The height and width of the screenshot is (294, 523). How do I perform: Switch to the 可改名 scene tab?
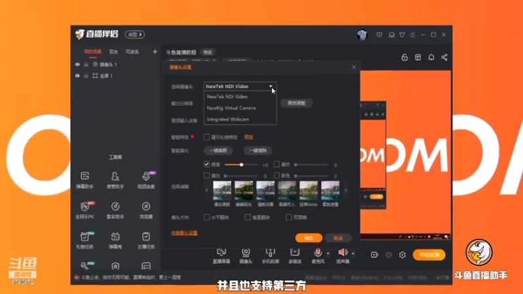pyautogui.click(x=133, y=52)
